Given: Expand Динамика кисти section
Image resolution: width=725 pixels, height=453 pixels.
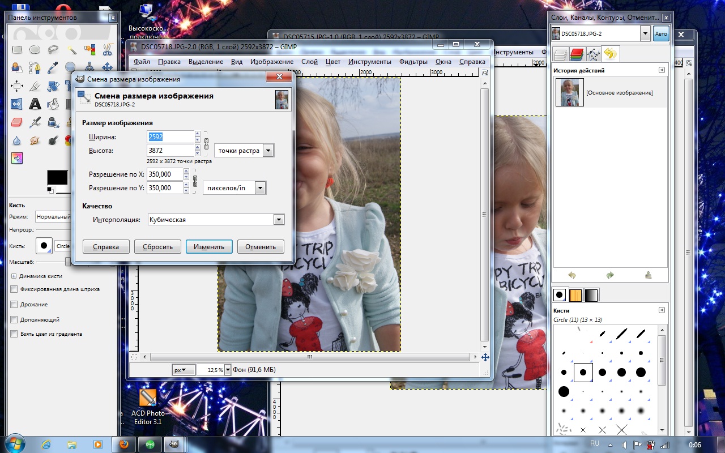Looking at the screenshot, I should (14, 276).
